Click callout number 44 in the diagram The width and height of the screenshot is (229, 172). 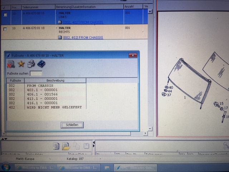pos(170,91)
